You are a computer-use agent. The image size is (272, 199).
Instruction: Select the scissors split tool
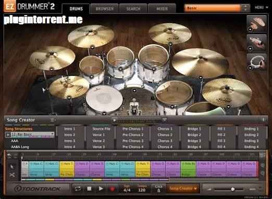pyautogui.click(x=12, y=175)
